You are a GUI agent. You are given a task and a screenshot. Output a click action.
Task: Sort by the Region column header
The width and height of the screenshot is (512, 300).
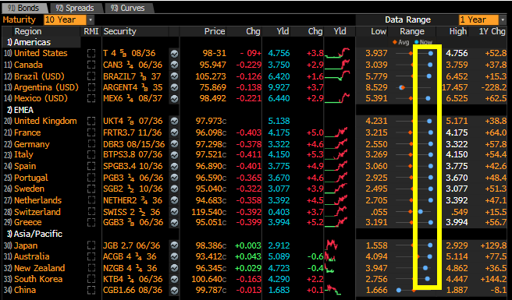28,31
